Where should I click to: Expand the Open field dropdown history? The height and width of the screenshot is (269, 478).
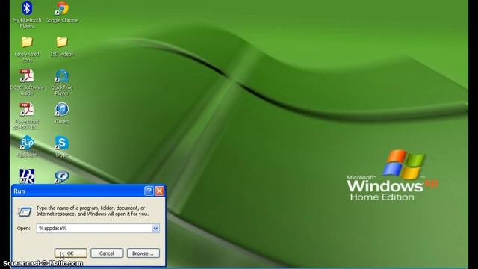(155, 228)
